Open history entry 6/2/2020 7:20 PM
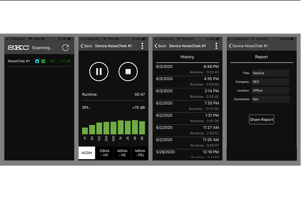Viewport: 301px width, 200px height. tap(187, 106)
